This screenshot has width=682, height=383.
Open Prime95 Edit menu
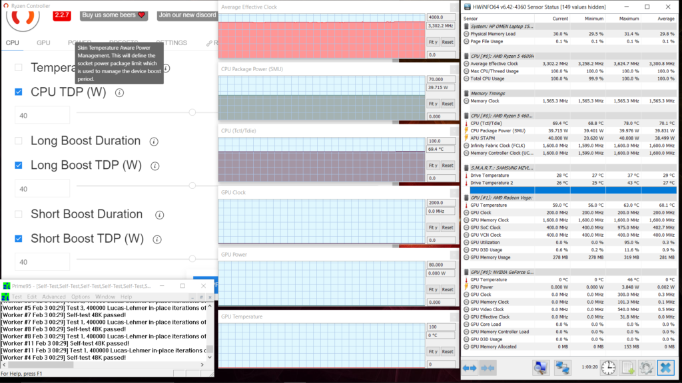[x=32, y=297]
